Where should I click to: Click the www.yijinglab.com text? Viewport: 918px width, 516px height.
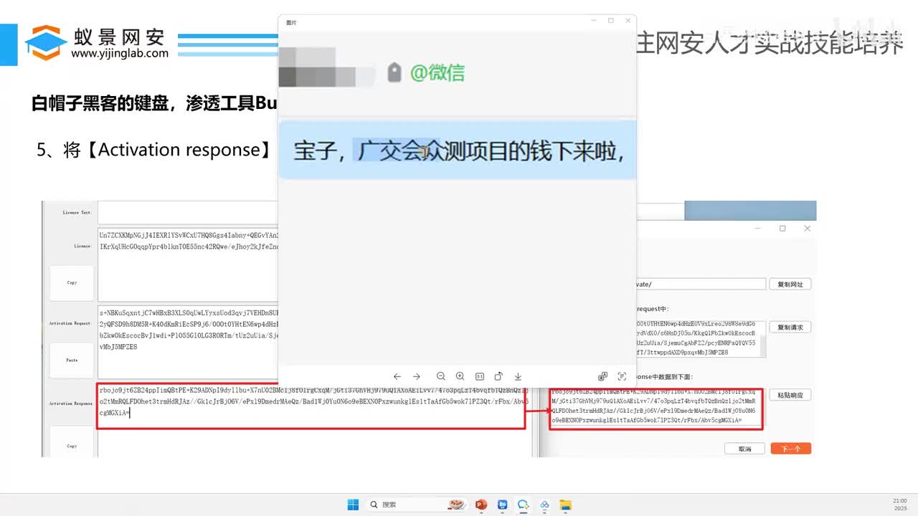click(x=120, y=53)
